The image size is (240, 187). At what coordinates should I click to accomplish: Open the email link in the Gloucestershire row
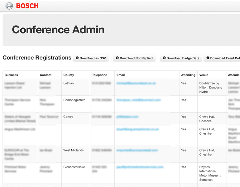click(x=140, y=167)
